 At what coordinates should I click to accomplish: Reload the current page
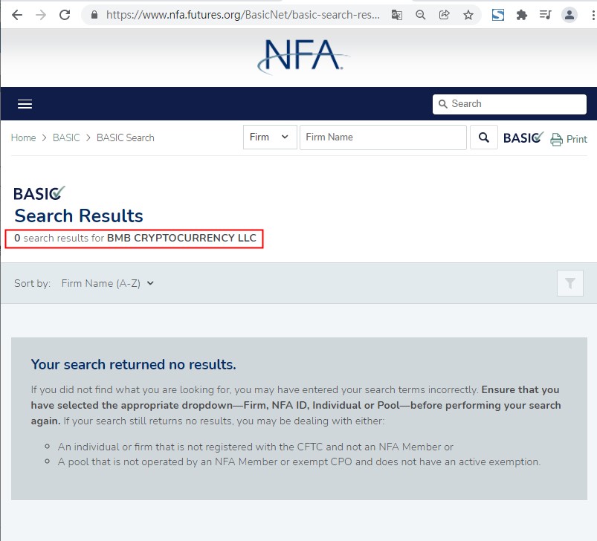65,15
